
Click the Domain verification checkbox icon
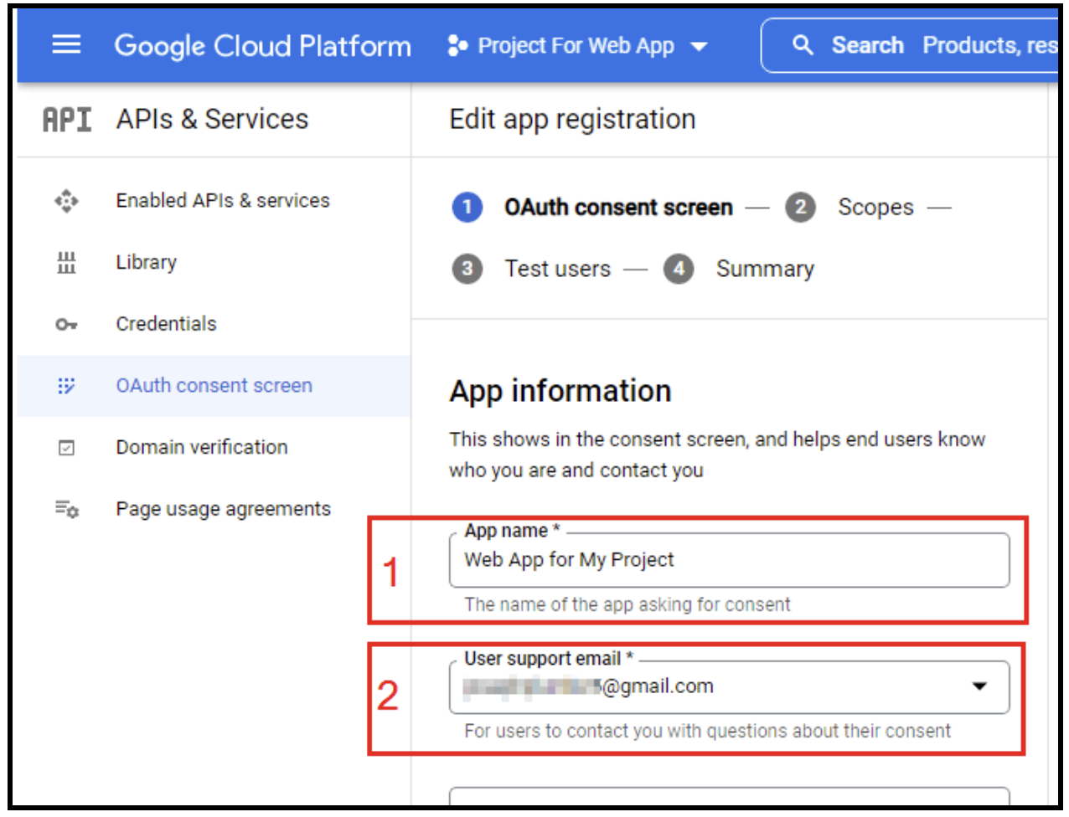(66, 448)
